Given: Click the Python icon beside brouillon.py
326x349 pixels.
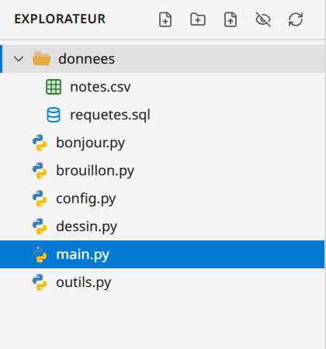Looking at the screenshot, I should coord(40,171).
